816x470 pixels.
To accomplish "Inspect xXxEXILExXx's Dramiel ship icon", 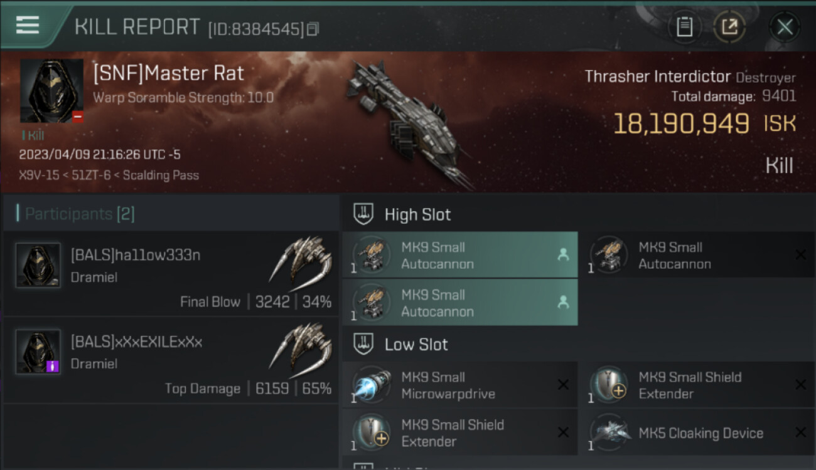I will [x=301, y=347].
